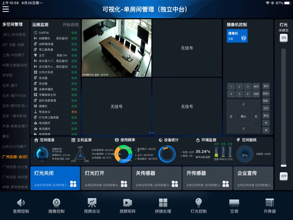The width and height of the screenshot is (293, 220).
Task: Click the home icon beside 空间信息
Action: point(36,140)
